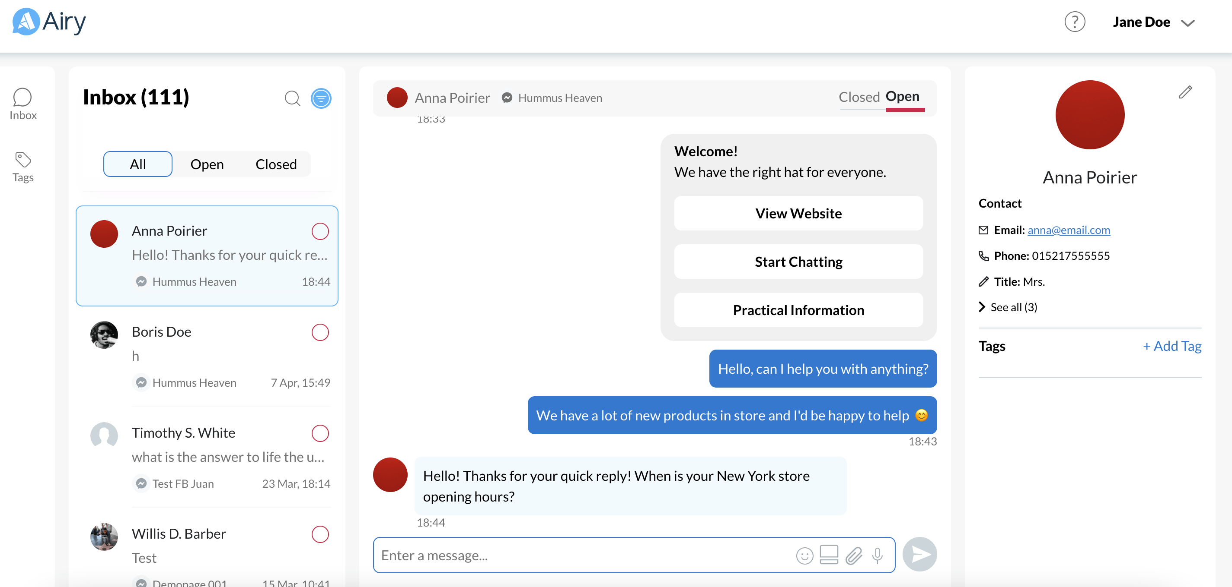Click the help question mark icon

point(1074,22)
